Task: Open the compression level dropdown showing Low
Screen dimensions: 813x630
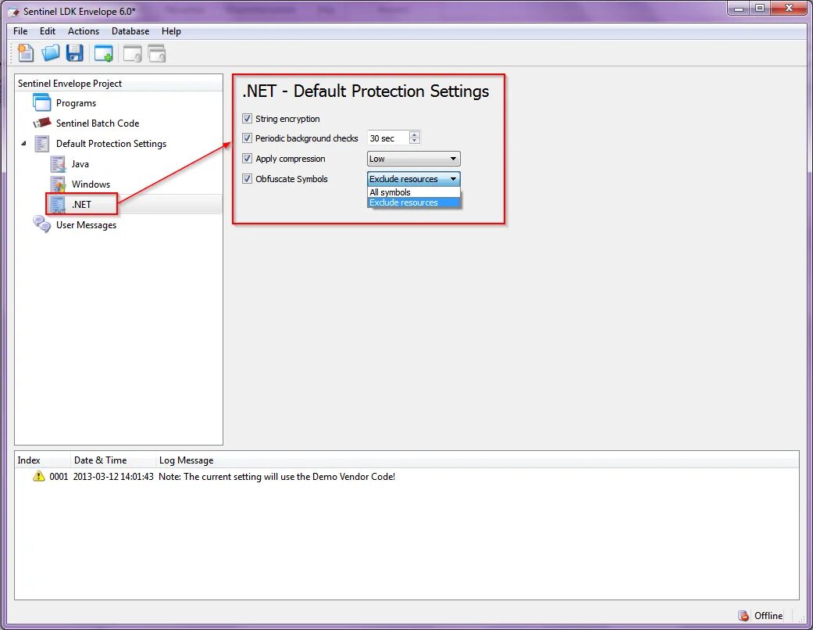Action: pos(413,158)
